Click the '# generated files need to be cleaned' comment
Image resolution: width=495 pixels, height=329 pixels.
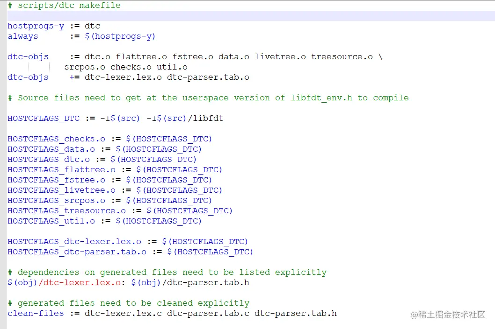point(129,303)
